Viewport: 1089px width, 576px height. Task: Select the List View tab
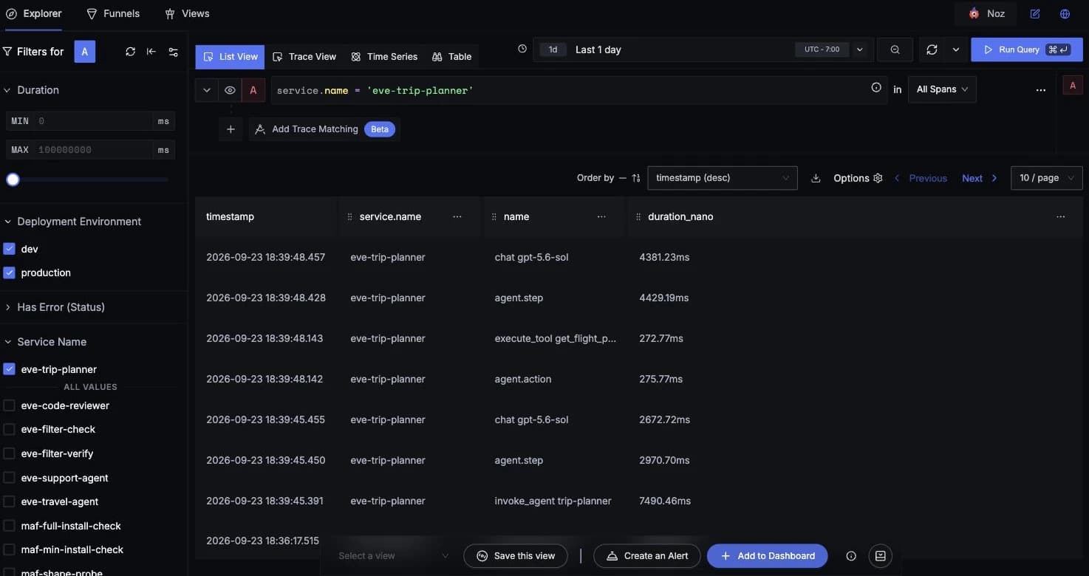coord(230,57)
